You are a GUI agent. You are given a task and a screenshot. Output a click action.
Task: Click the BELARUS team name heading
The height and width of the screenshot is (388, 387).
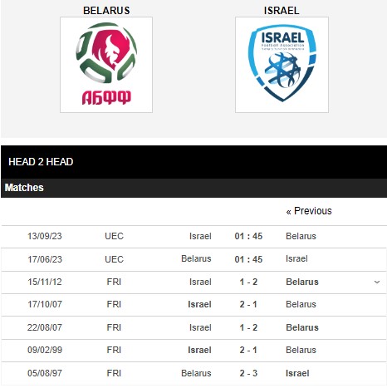coord(106,11)
